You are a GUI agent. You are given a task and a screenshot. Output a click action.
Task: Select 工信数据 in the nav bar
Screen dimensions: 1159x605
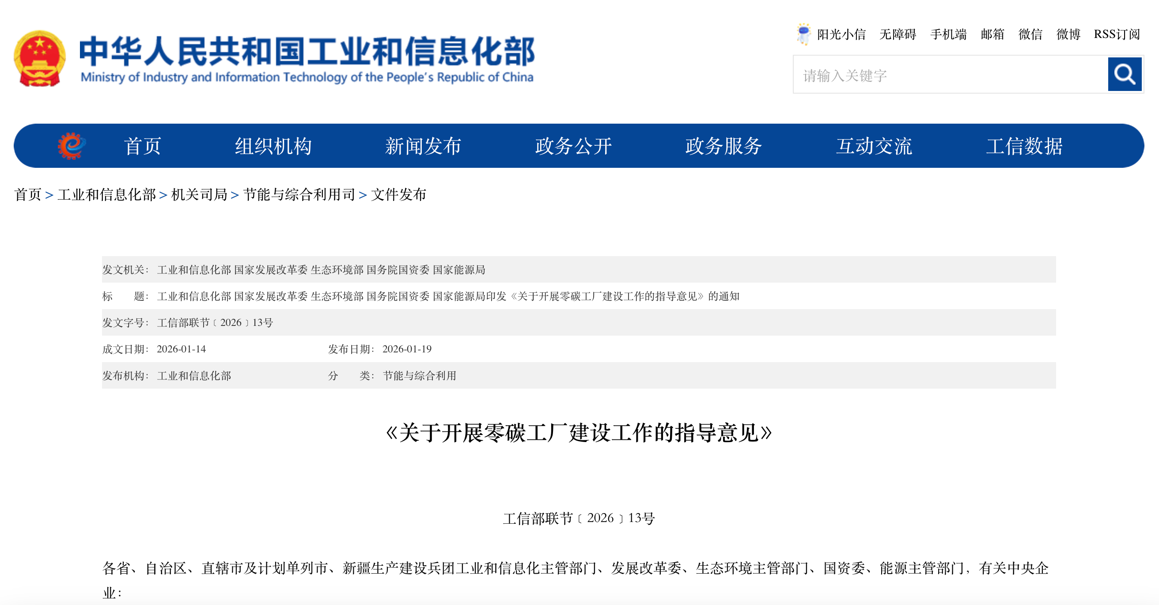pos(1024,146)
